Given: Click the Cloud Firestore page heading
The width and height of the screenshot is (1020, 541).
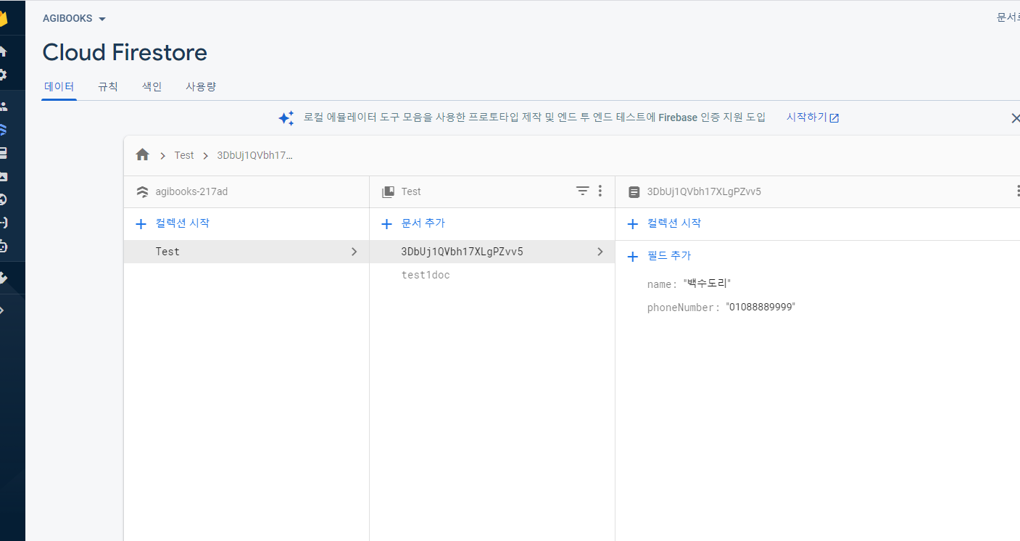Looking at the screenshot, I should 125,52.
